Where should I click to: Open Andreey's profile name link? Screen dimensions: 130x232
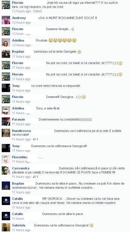(19, 18)
